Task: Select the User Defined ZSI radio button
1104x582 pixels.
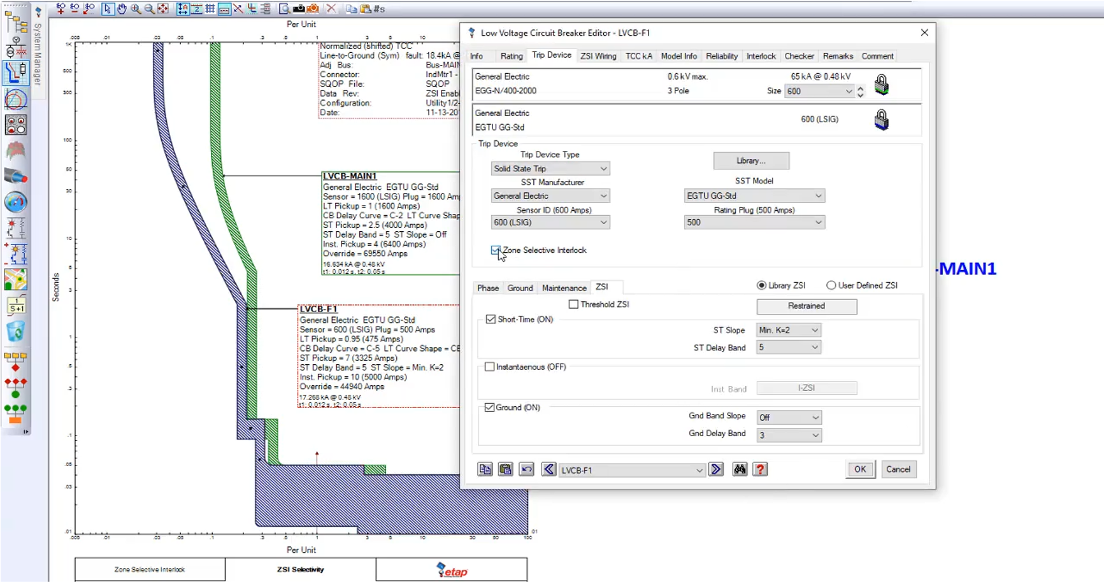Action: point(831,285)
